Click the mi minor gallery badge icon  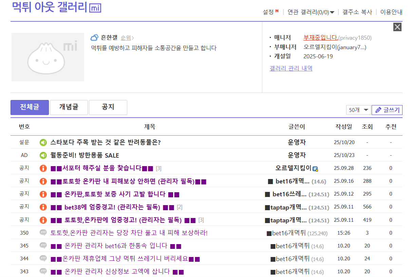[x=95, y=8]
